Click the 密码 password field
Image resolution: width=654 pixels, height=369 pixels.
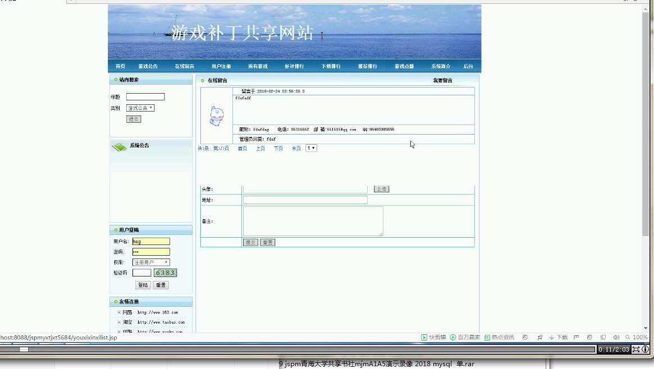point(151,252)
